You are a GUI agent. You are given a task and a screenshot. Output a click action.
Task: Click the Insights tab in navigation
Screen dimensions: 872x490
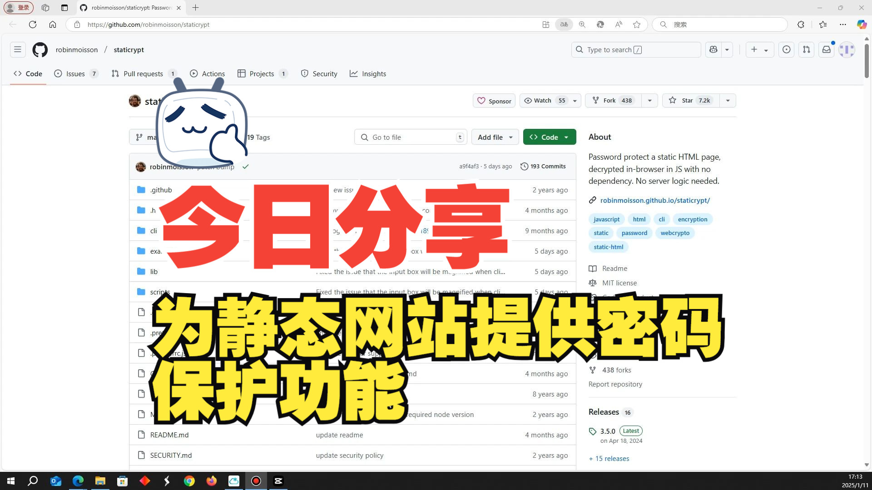[374, 73]
